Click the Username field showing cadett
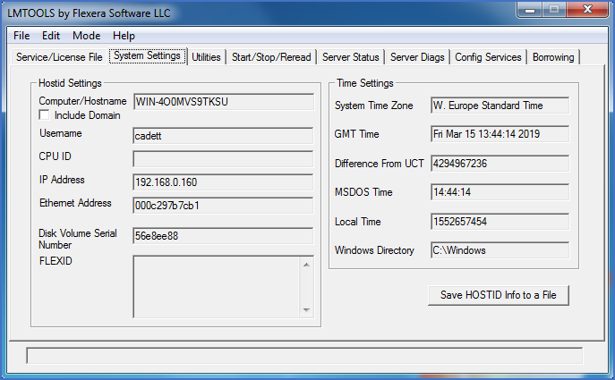Image resolution: width=615 pixels, height=380 pixels. point(223,136)
